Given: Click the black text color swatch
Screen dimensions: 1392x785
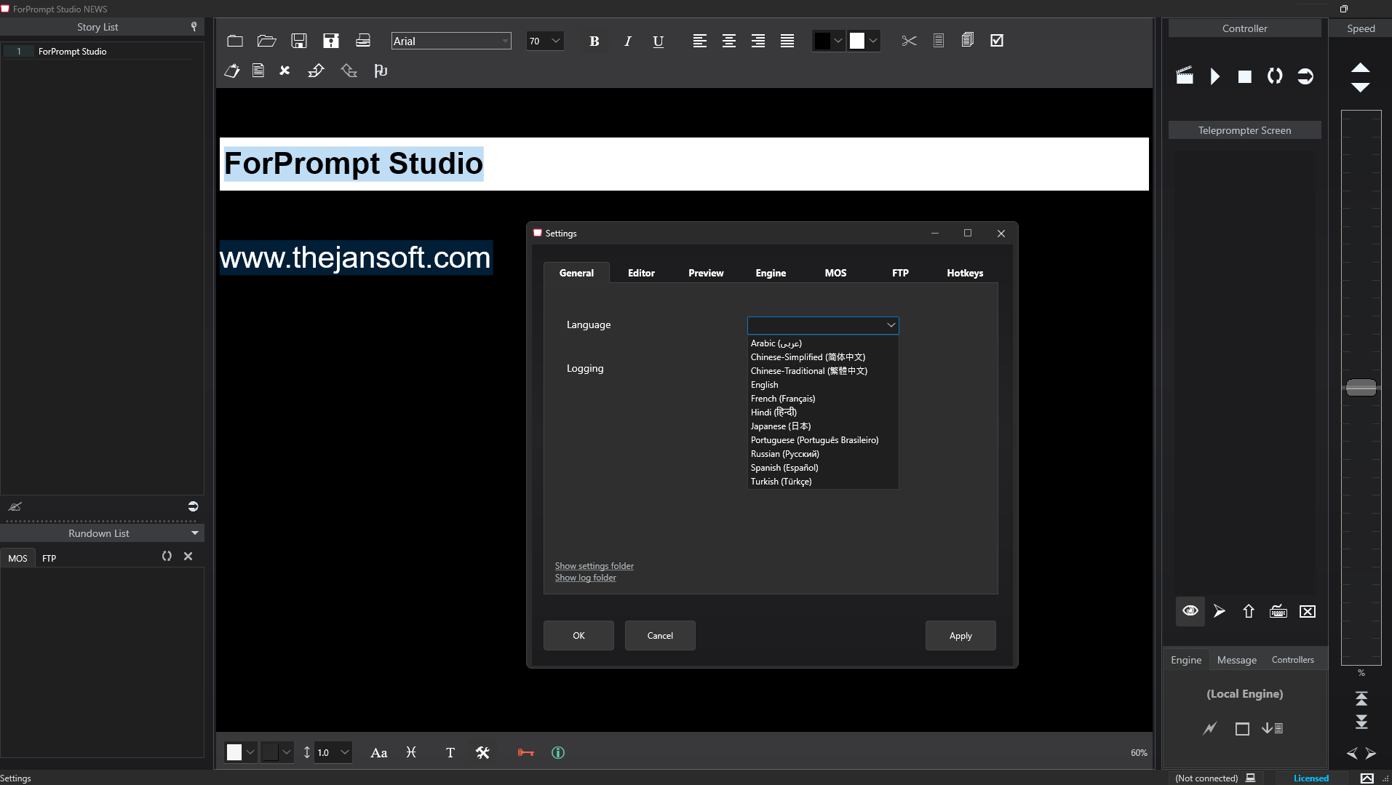Looking at the screenshot, I should coord(822,41).
